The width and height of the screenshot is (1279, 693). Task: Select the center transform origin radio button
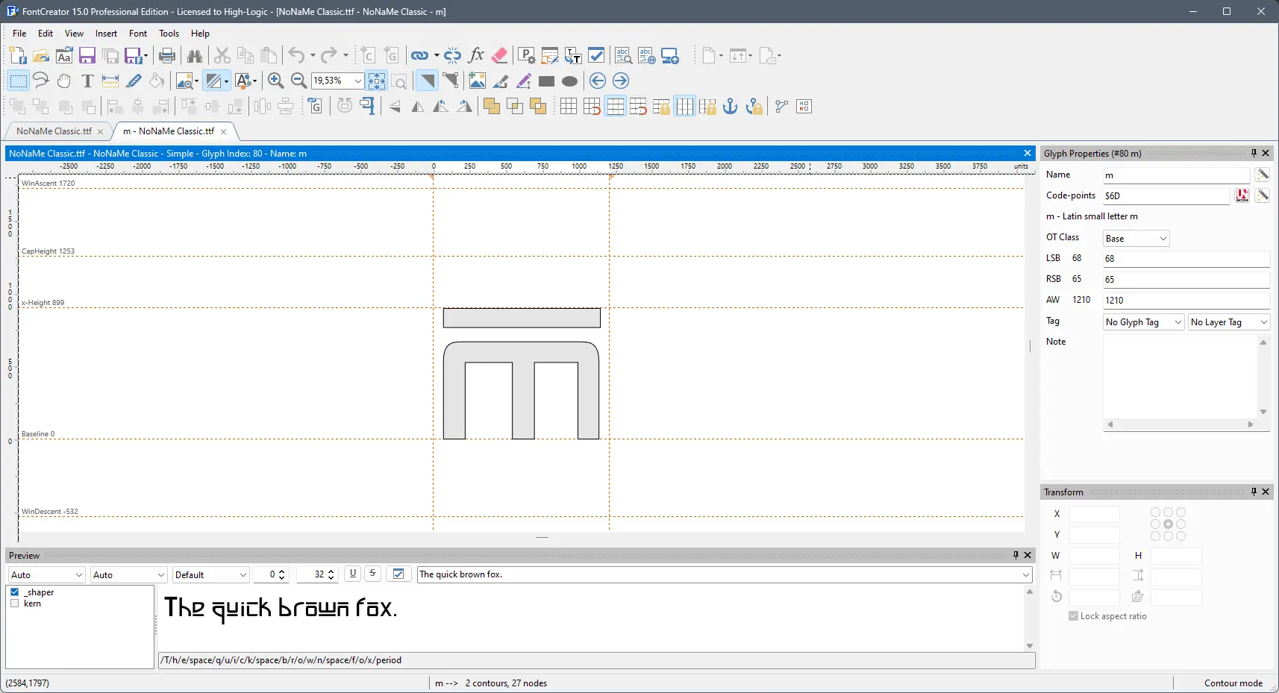coord(1168,524)
